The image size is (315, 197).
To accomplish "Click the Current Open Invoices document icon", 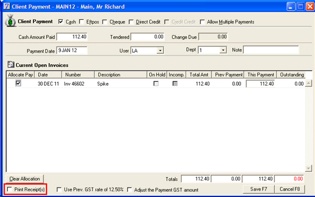I will (x=10, y=65).
